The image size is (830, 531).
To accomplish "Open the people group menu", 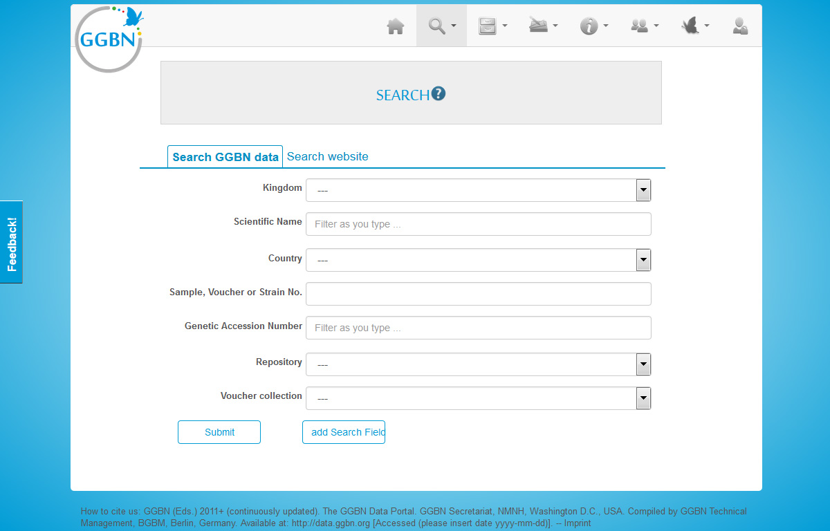I will point(644,26).
